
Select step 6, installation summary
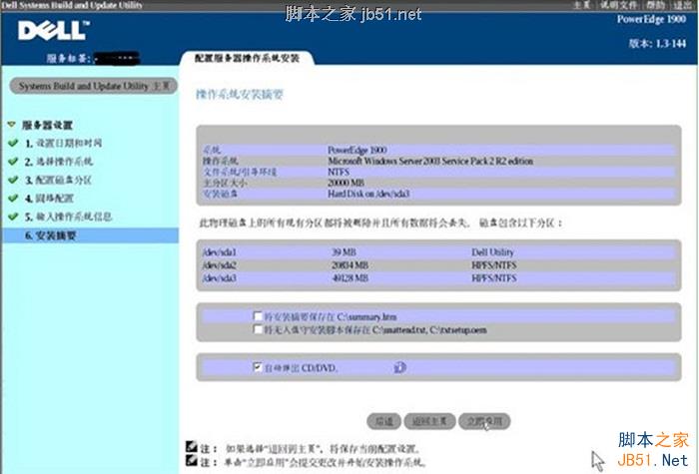(91, 236)
